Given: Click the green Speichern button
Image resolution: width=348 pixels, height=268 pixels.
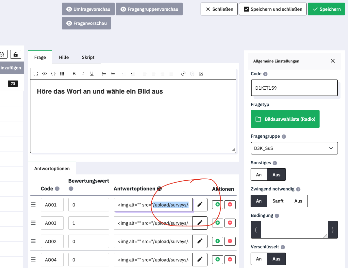Looking at the screenshot, I should coord(326,9).
